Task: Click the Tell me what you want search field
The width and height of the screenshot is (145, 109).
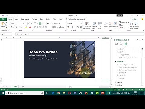Action: 77,19
